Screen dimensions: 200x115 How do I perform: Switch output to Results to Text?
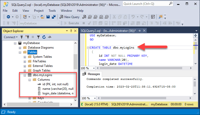pos(133,23)
